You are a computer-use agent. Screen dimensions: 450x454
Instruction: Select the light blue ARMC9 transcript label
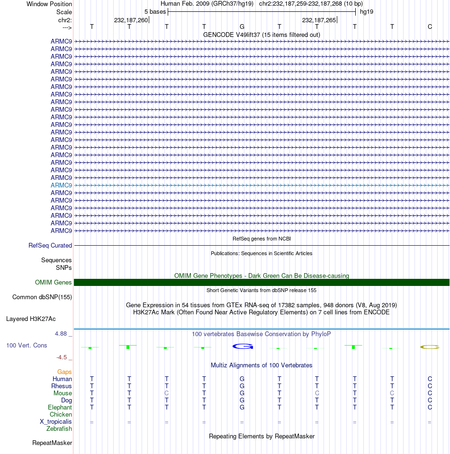click(x=61, y=185)
